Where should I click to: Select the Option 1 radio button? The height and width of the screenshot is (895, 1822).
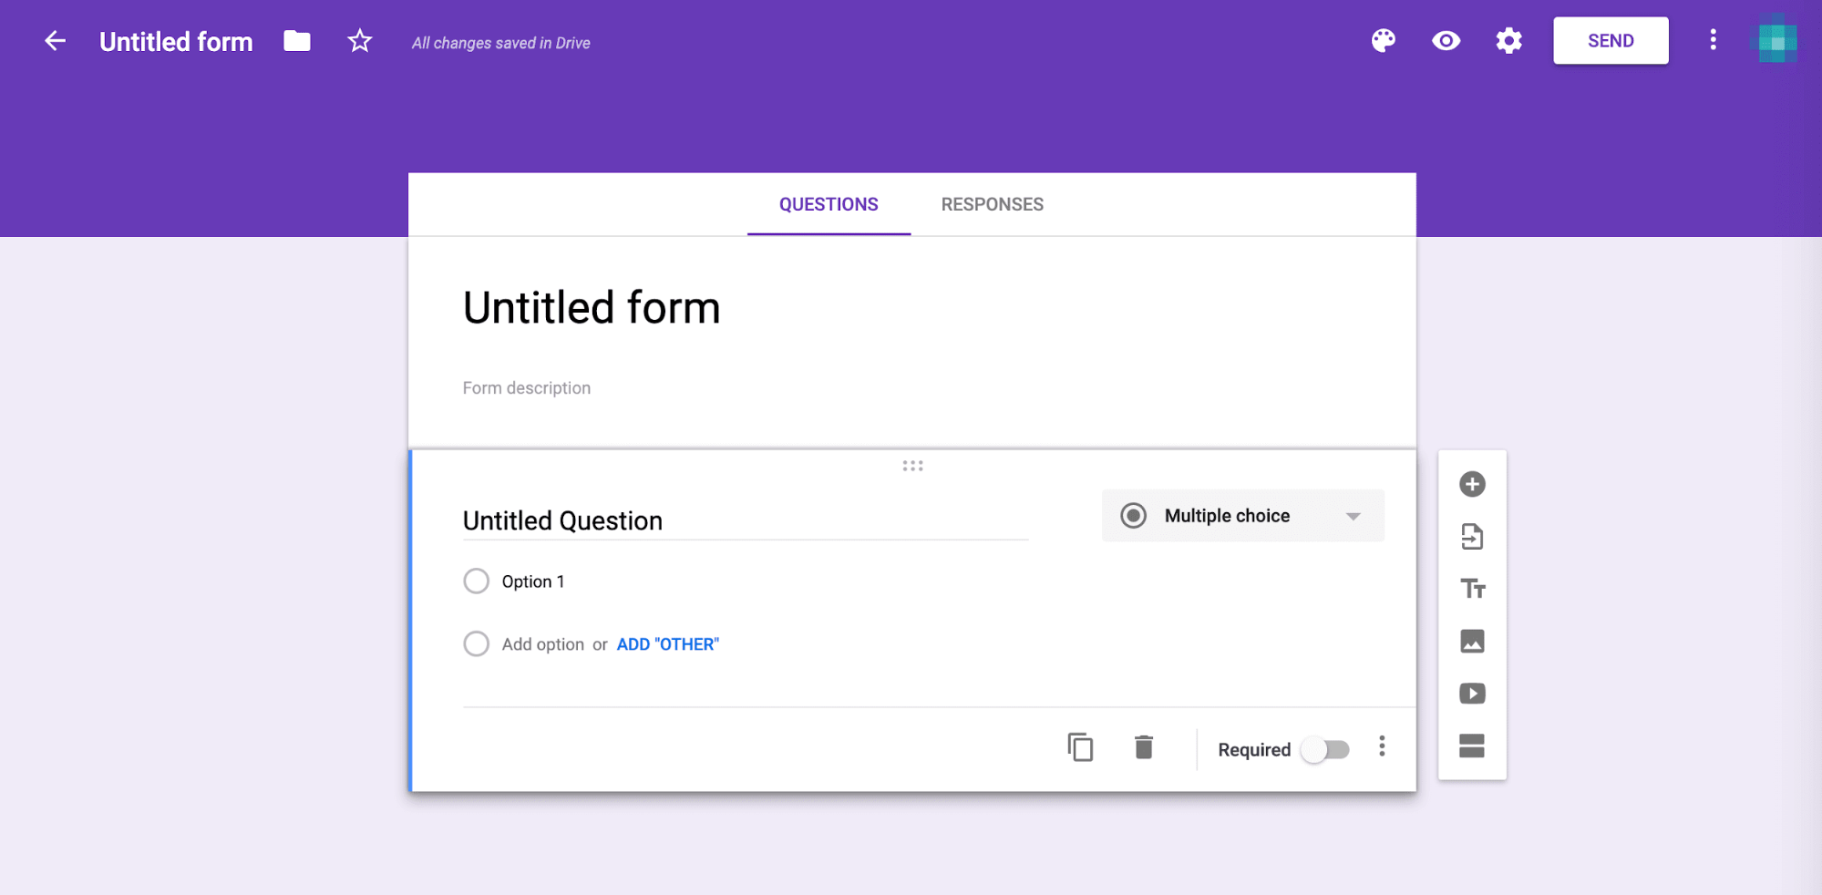click(x=476, y=581)
